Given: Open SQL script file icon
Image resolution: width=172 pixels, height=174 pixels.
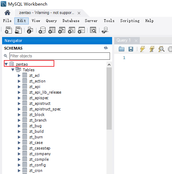Looking at the screenshot, I should (x=18, y=30).
